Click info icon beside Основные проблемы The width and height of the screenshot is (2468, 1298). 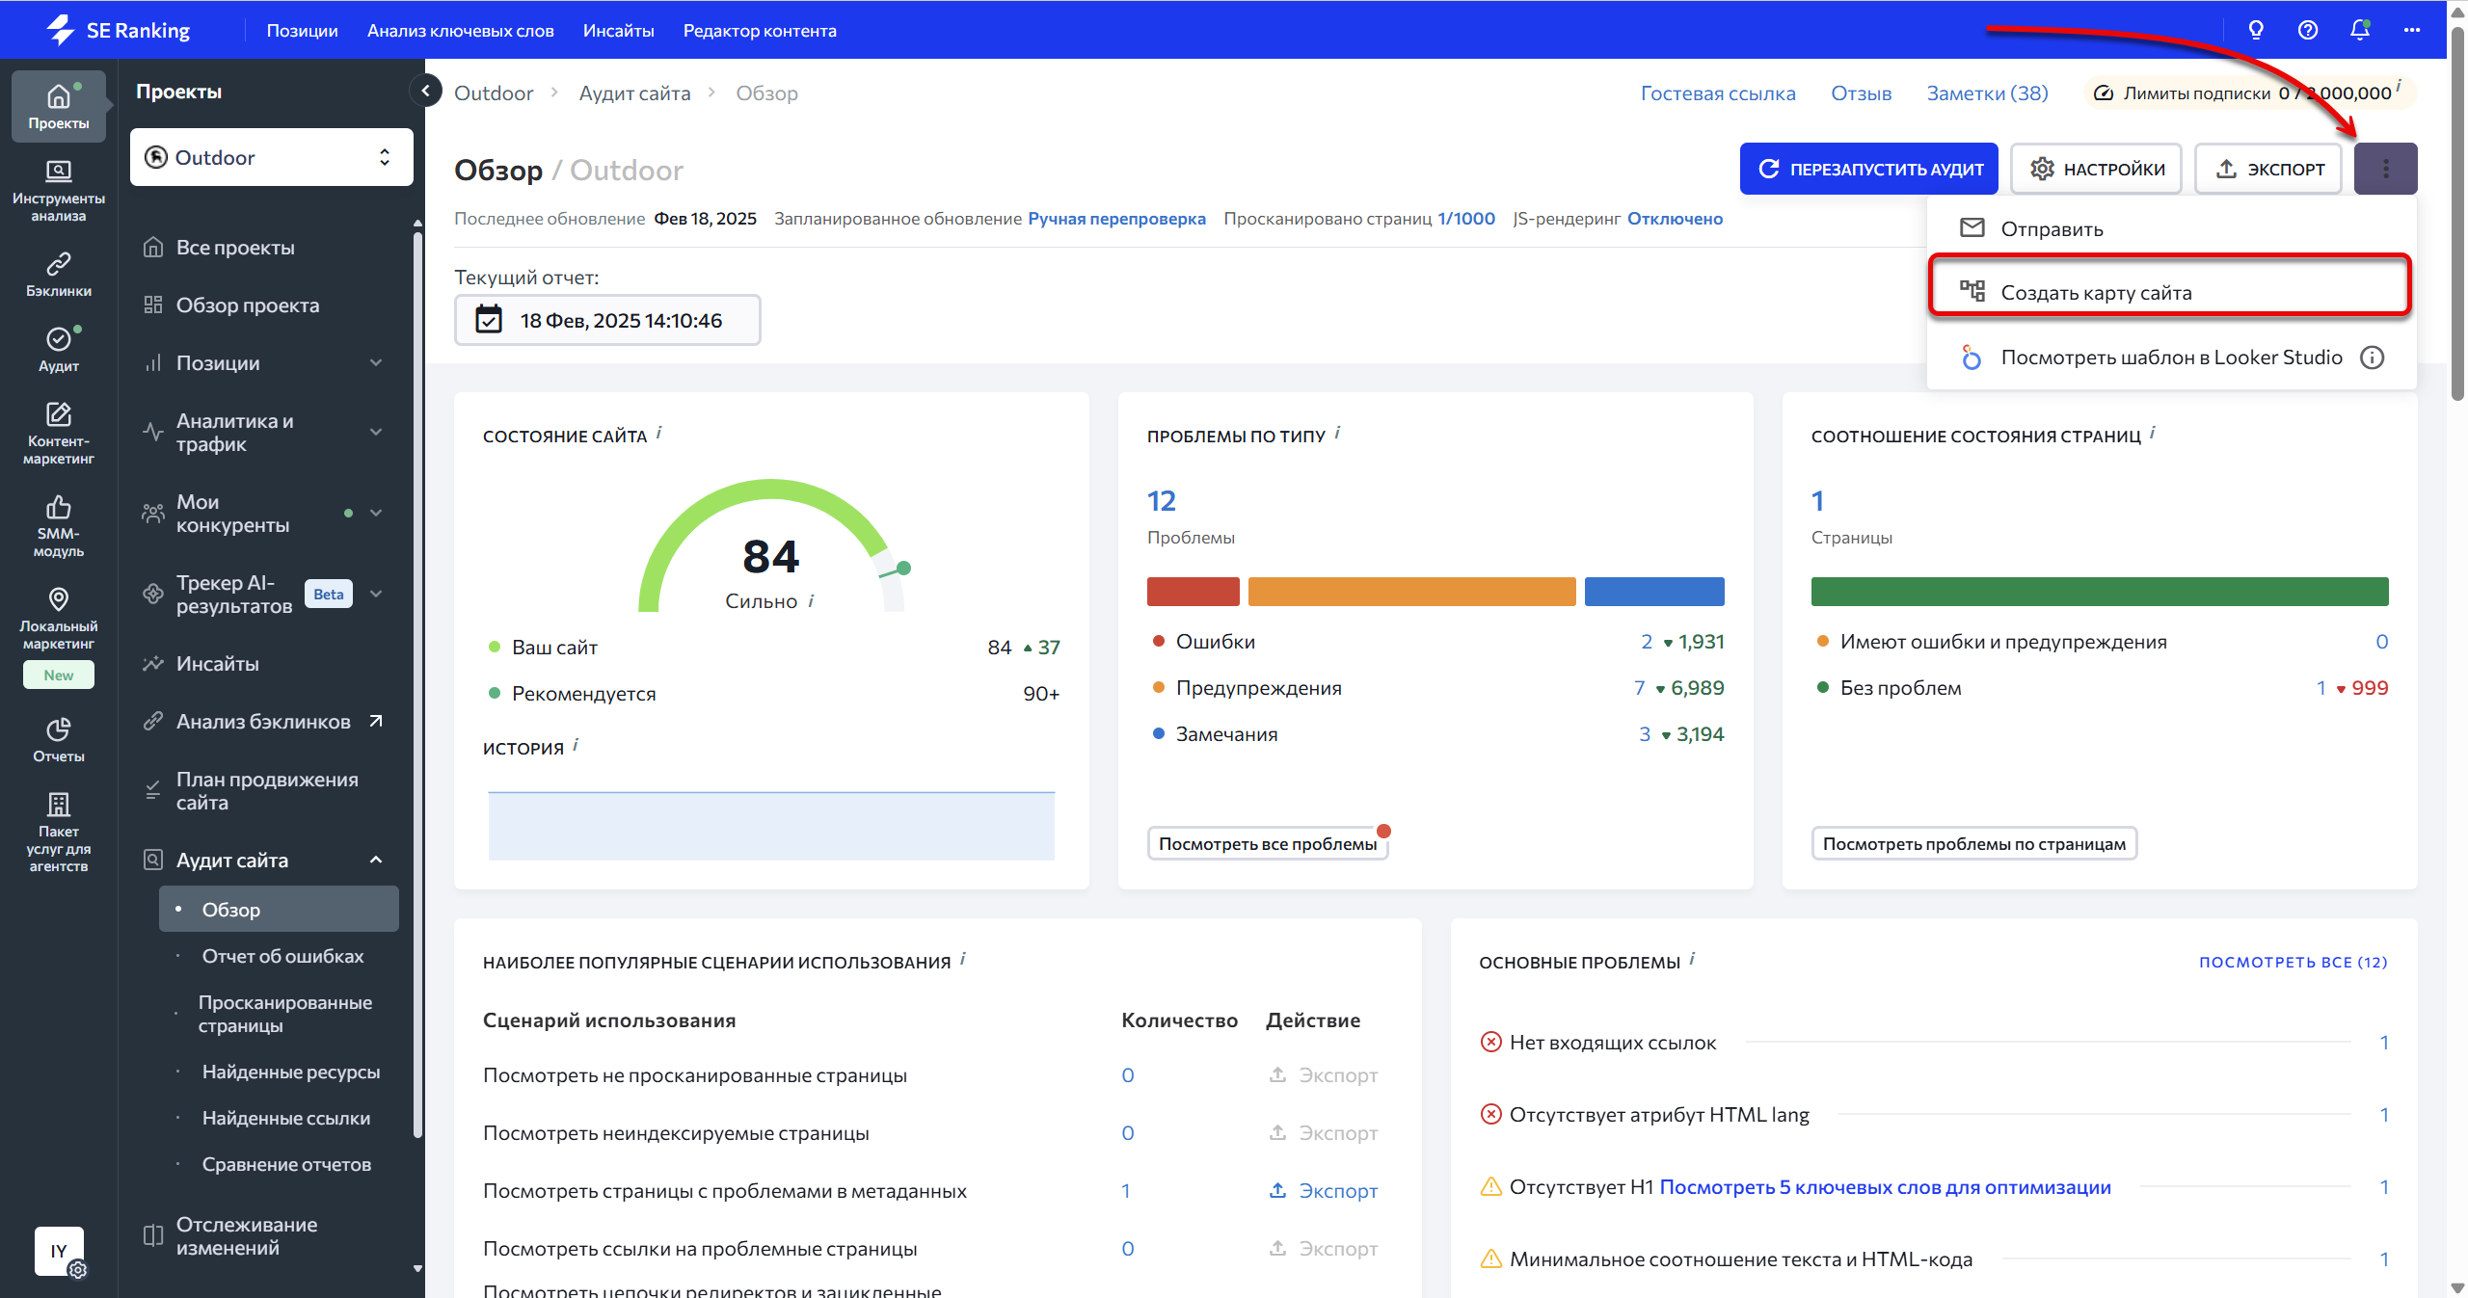pyautogui.click(x=1693, y=959)
